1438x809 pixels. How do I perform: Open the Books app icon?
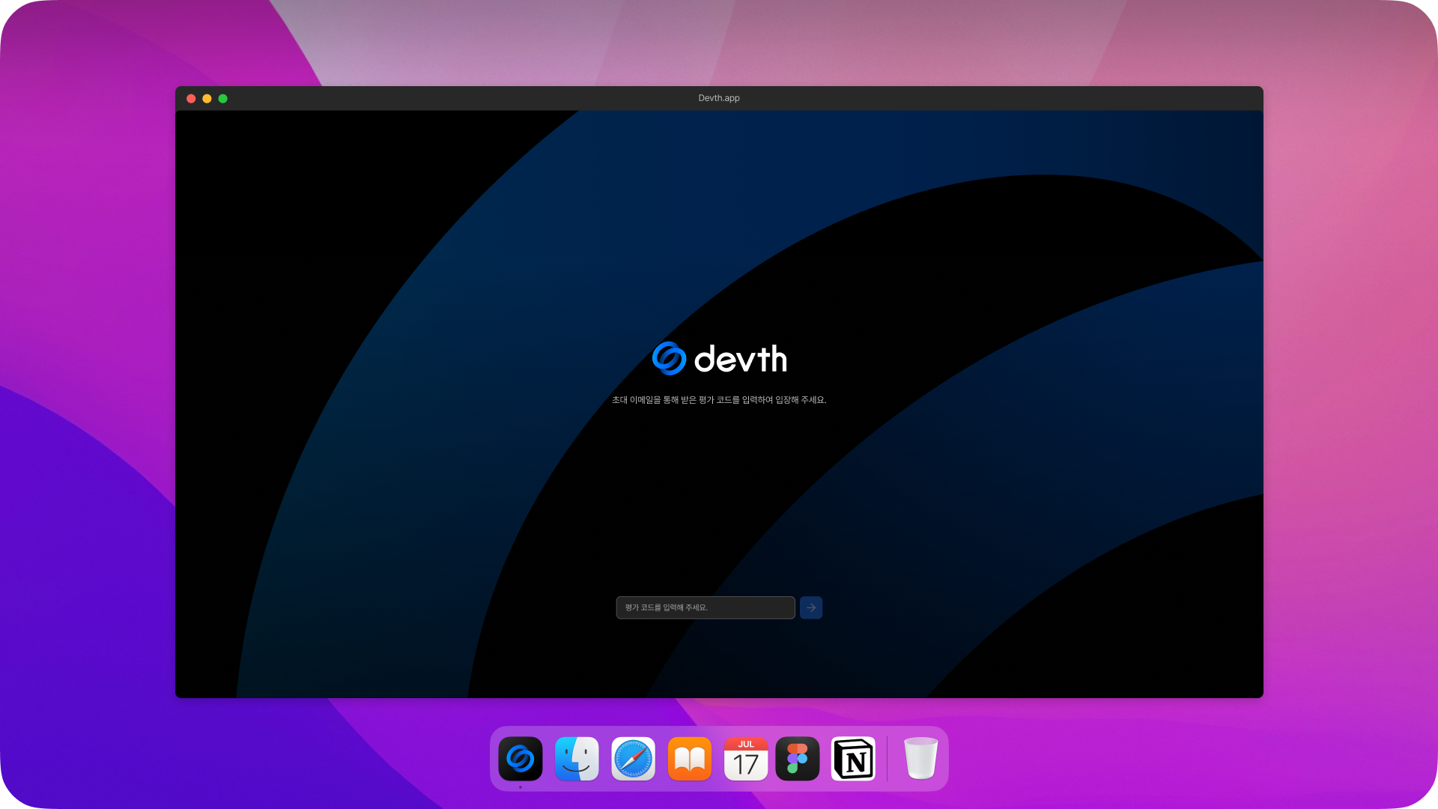pyautogui.click(x=689, y=759)
